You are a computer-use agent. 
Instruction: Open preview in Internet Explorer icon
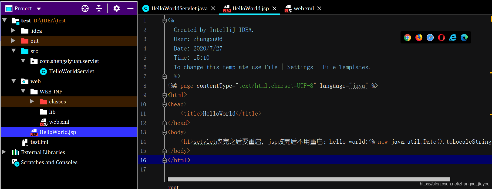click(453, 38)
